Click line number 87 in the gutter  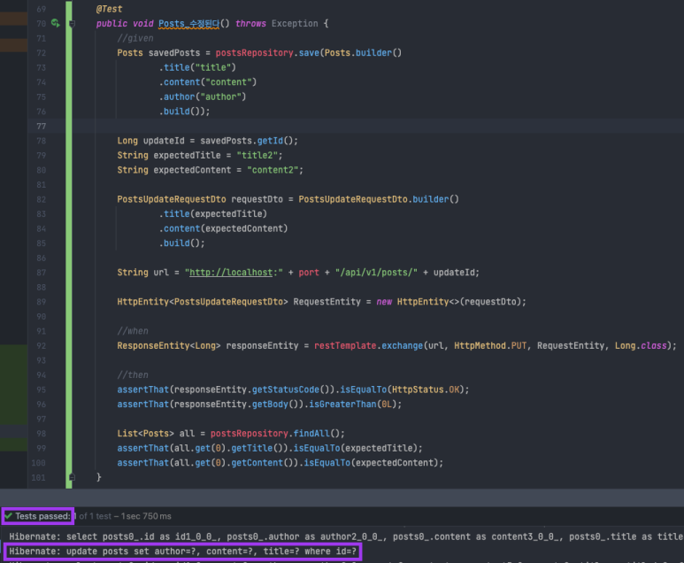tap(41, 273)
